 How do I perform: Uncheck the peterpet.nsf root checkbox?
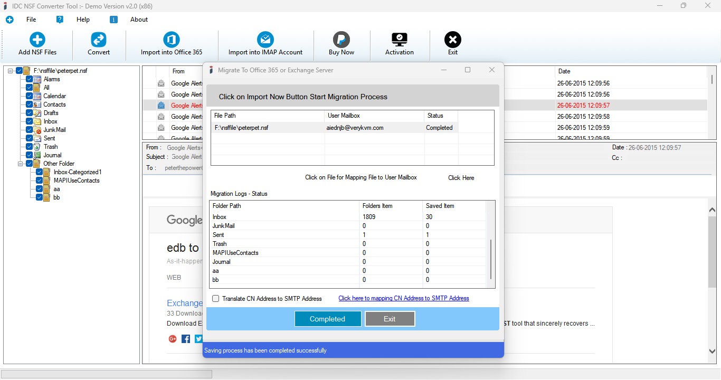pos(20,71)
